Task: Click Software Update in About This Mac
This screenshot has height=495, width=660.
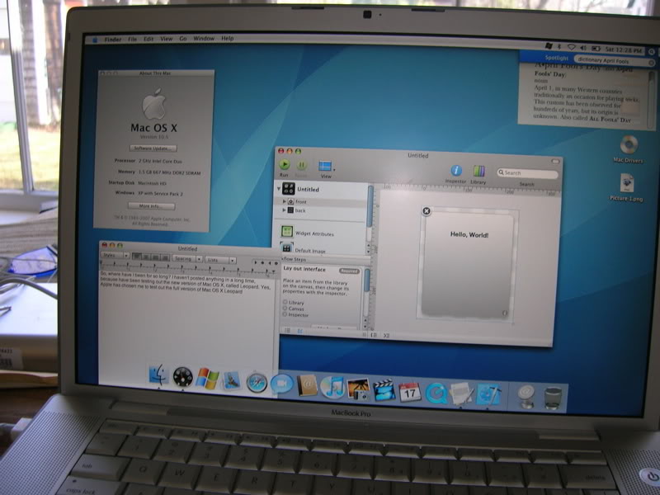Action: tap(153, 148)
